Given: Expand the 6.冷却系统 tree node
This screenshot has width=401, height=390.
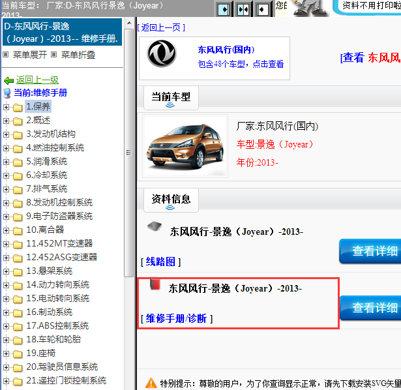Looking at the screenshot, I should pos(6,175).
